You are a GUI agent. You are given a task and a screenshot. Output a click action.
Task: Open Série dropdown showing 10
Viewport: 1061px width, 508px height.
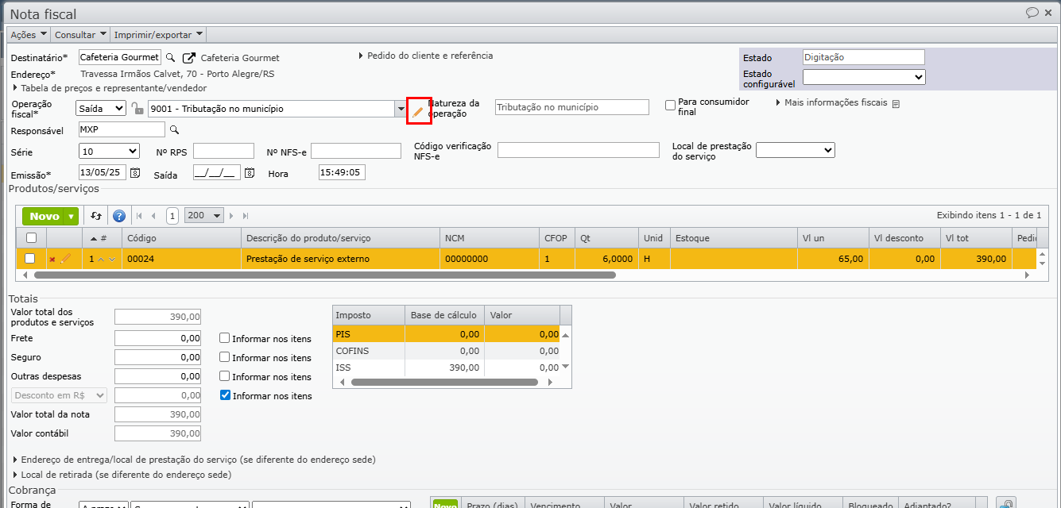click(x=110, y=151)
